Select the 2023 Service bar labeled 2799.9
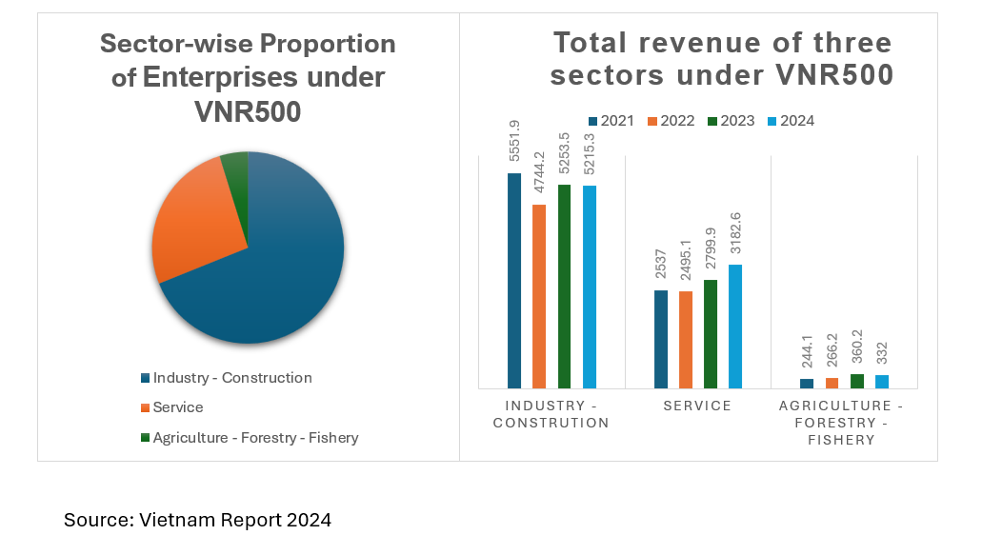The width and height of the screenshot is (982, 555). click(711, 333)
